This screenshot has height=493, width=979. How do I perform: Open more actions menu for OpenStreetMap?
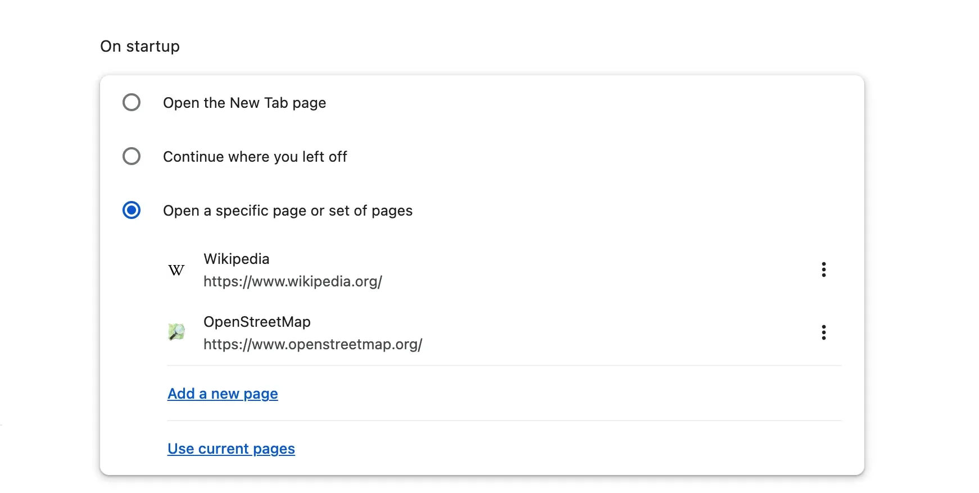[x=823, y=332]
